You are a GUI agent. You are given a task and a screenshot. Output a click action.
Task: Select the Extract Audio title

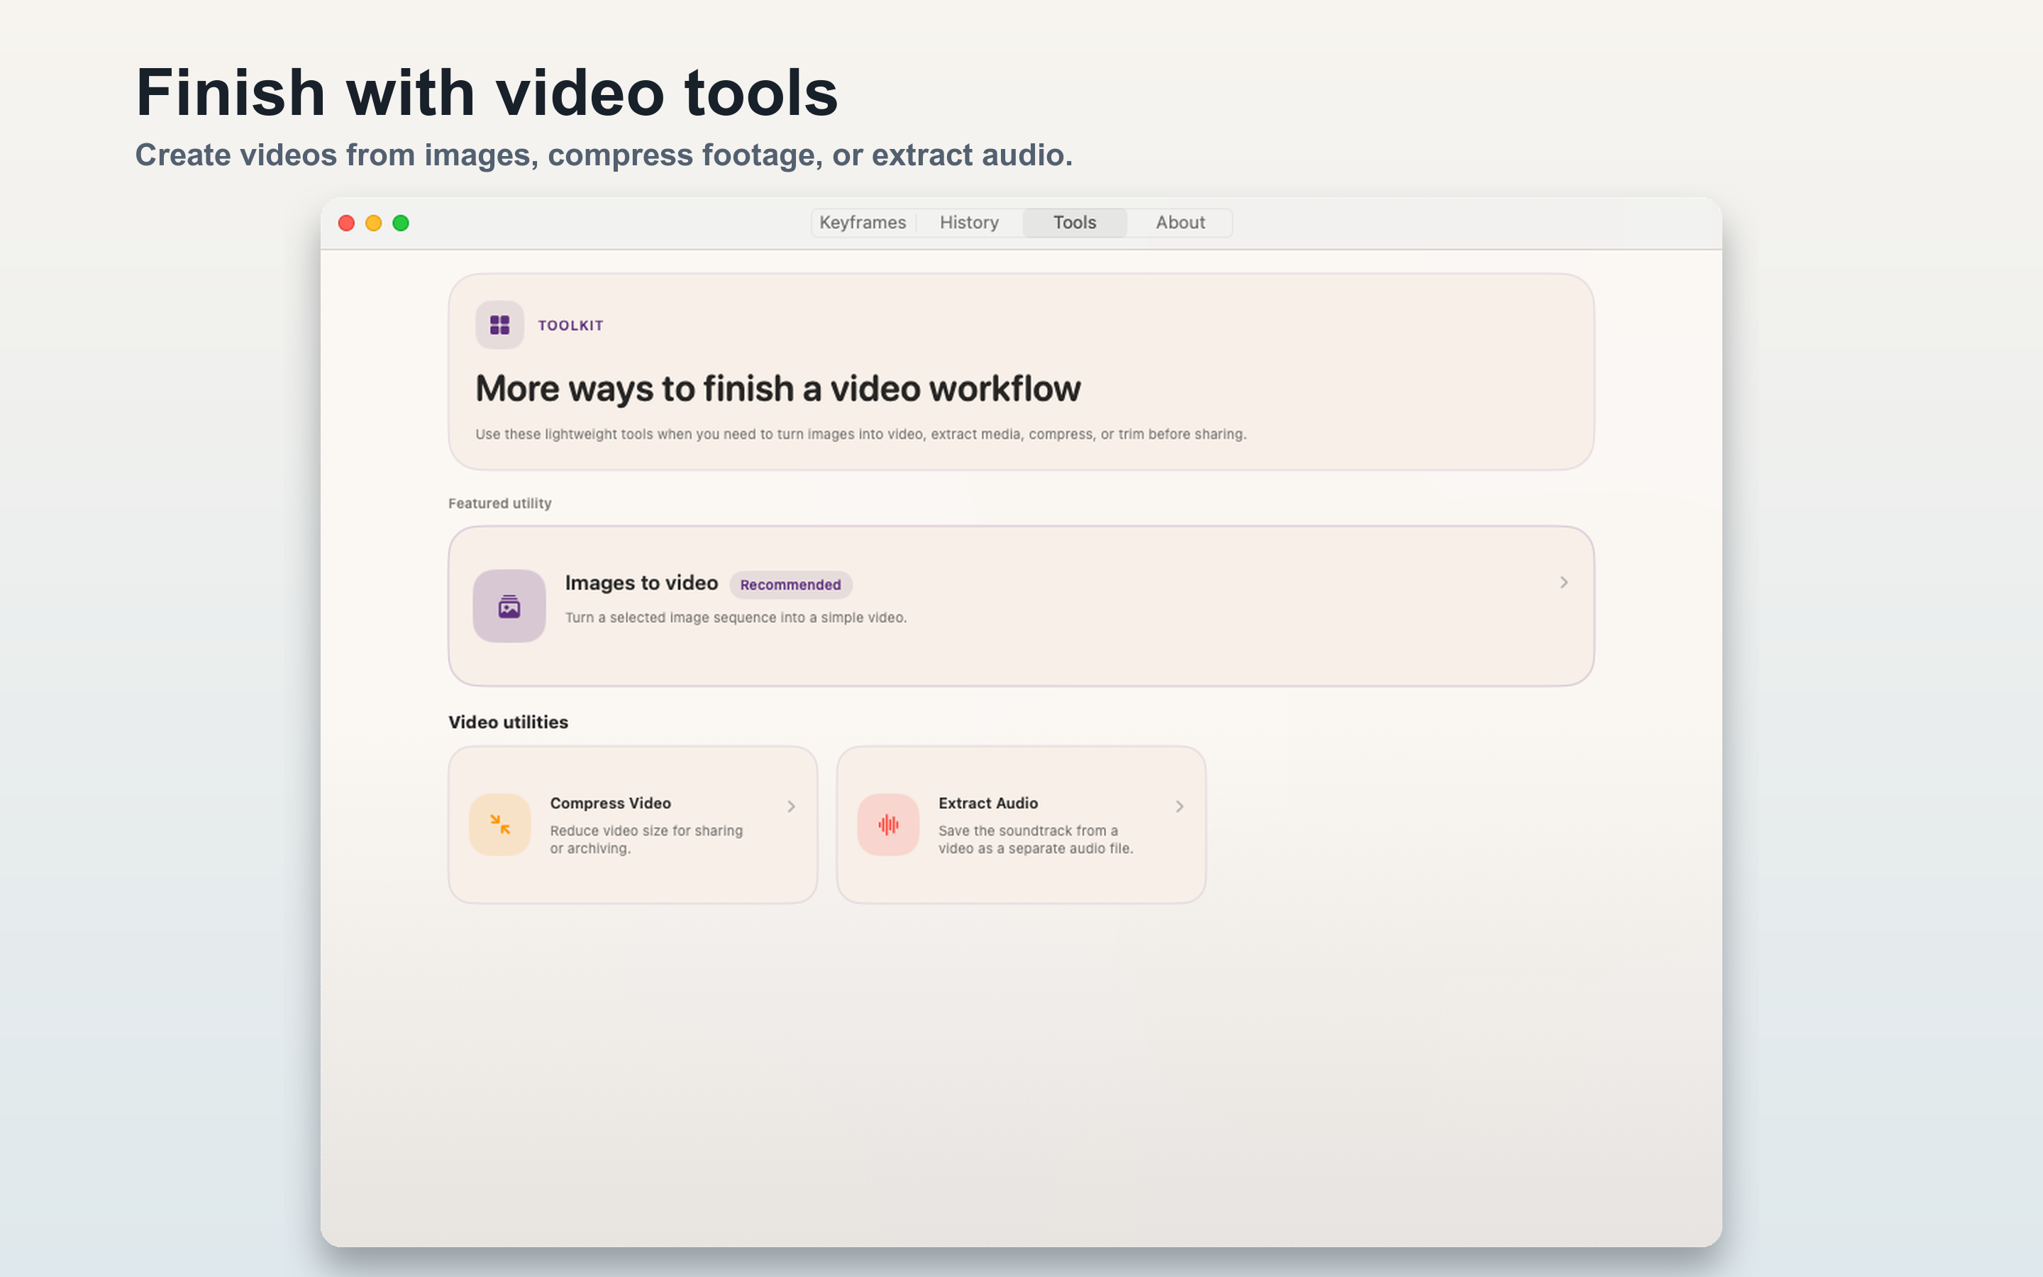(987, 803)
